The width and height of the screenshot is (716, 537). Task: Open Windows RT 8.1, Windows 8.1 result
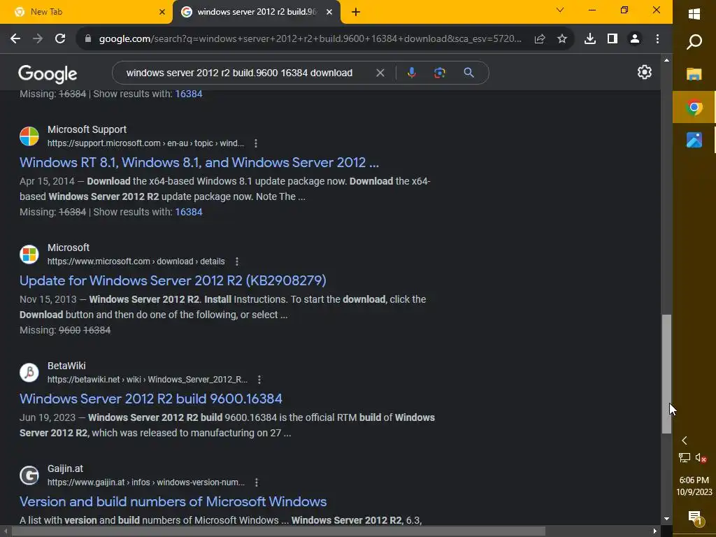pyautogui.click(x=199, y=162)
